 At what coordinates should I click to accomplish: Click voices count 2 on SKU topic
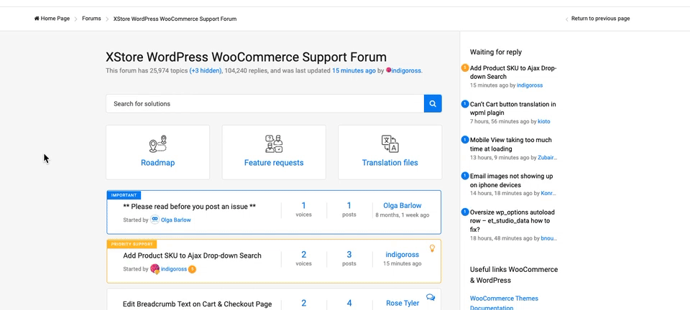303,255
